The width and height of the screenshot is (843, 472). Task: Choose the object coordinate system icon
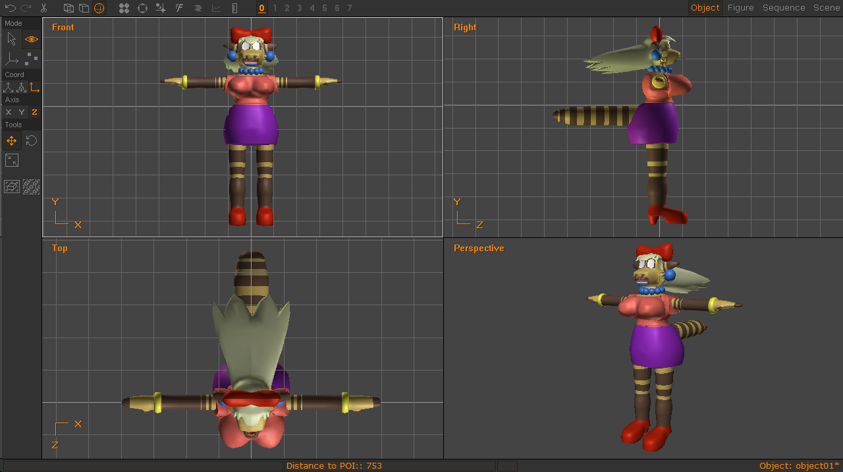(21, 87)
